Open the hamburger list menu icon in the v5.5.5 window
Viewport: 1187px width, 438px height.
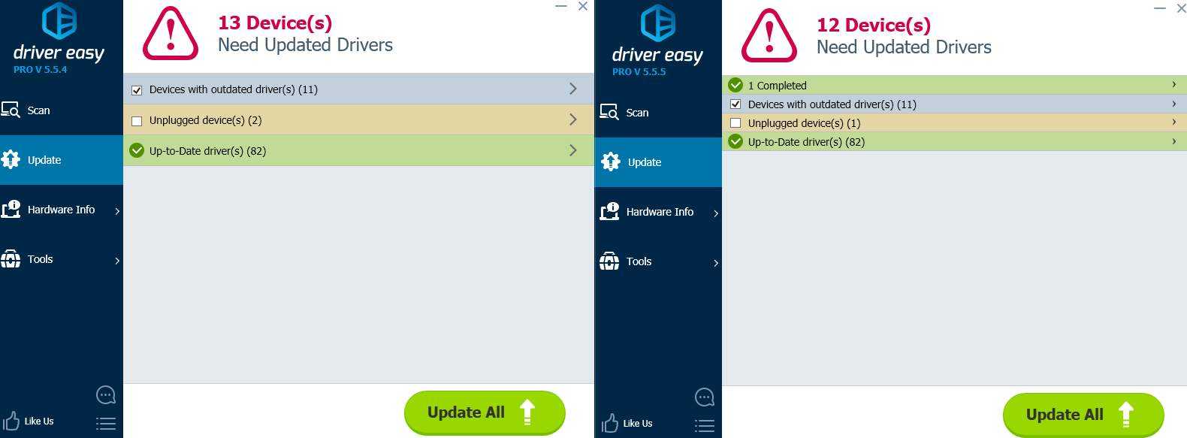point(705,426)
